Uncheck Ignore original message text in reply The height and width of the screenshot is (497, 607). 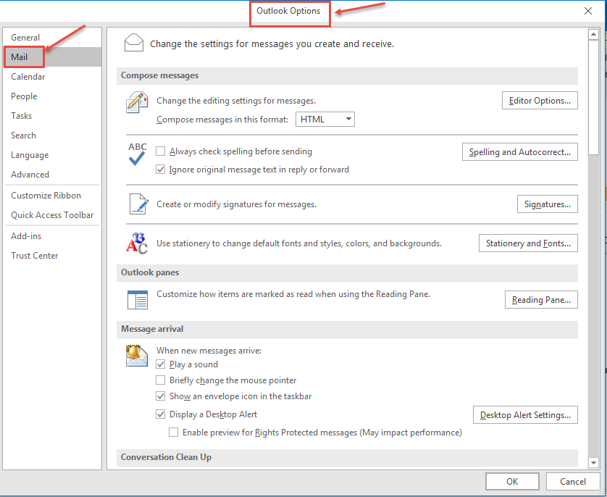click(x=161, y=169)
